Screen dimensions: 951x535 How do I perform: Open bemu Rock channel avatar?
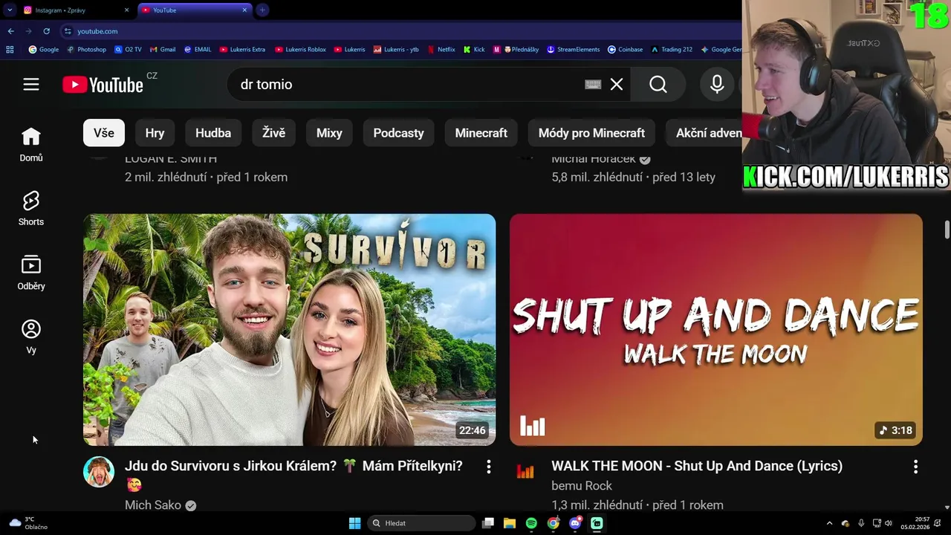525,472
